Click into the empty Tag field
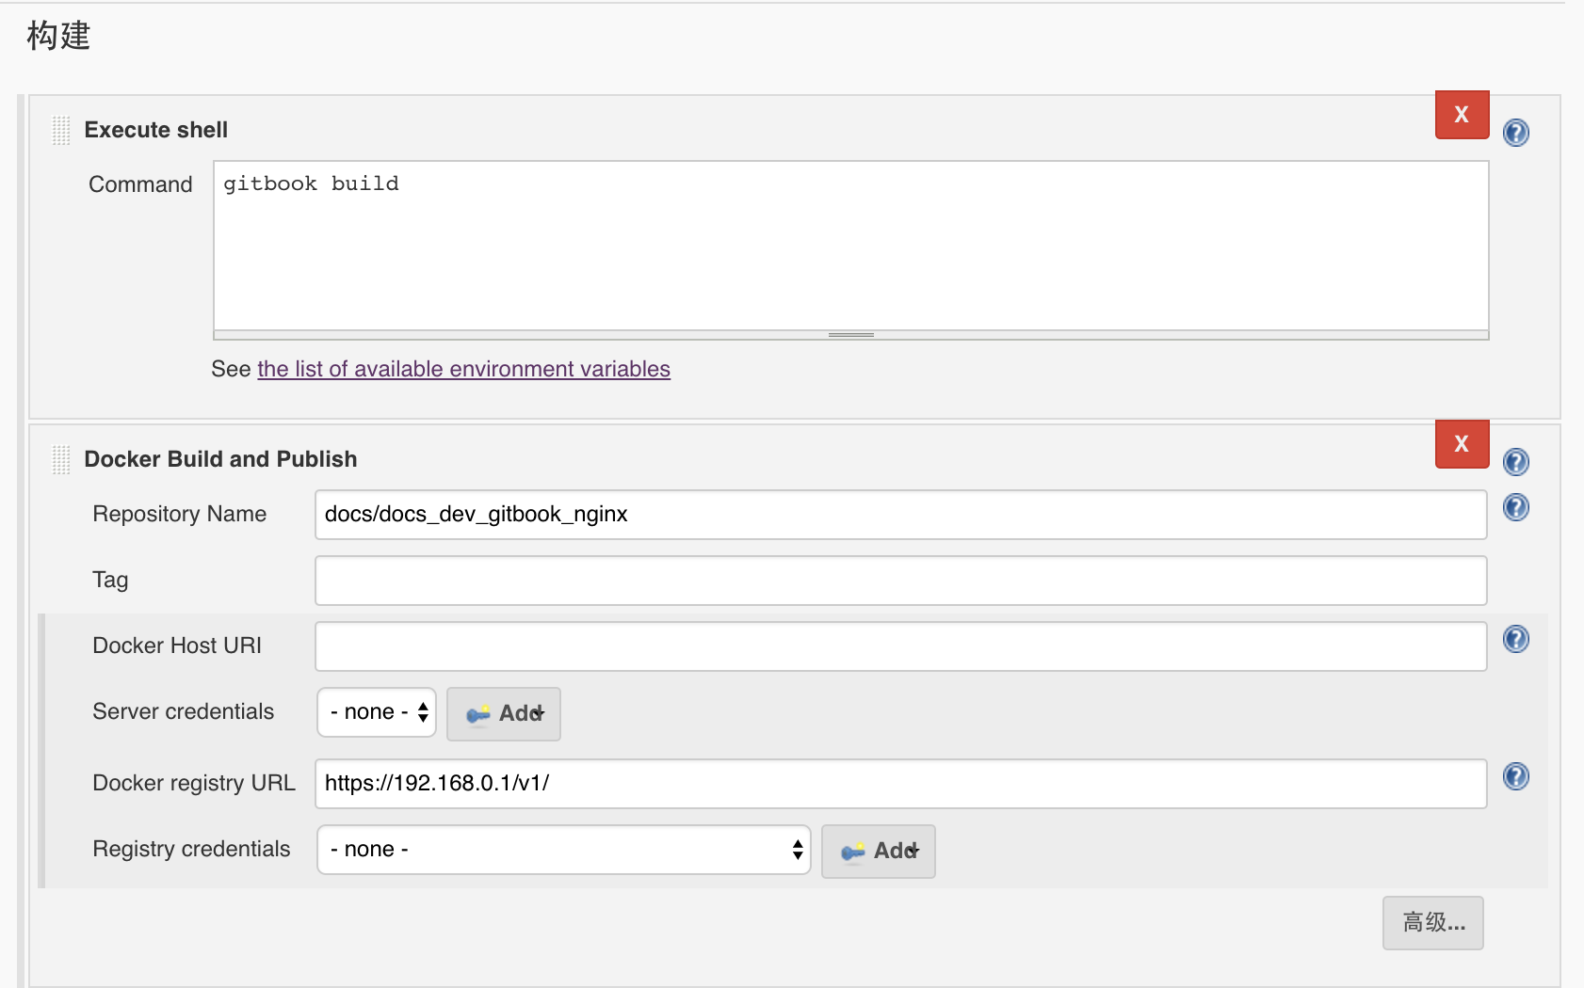 (900, 581)
